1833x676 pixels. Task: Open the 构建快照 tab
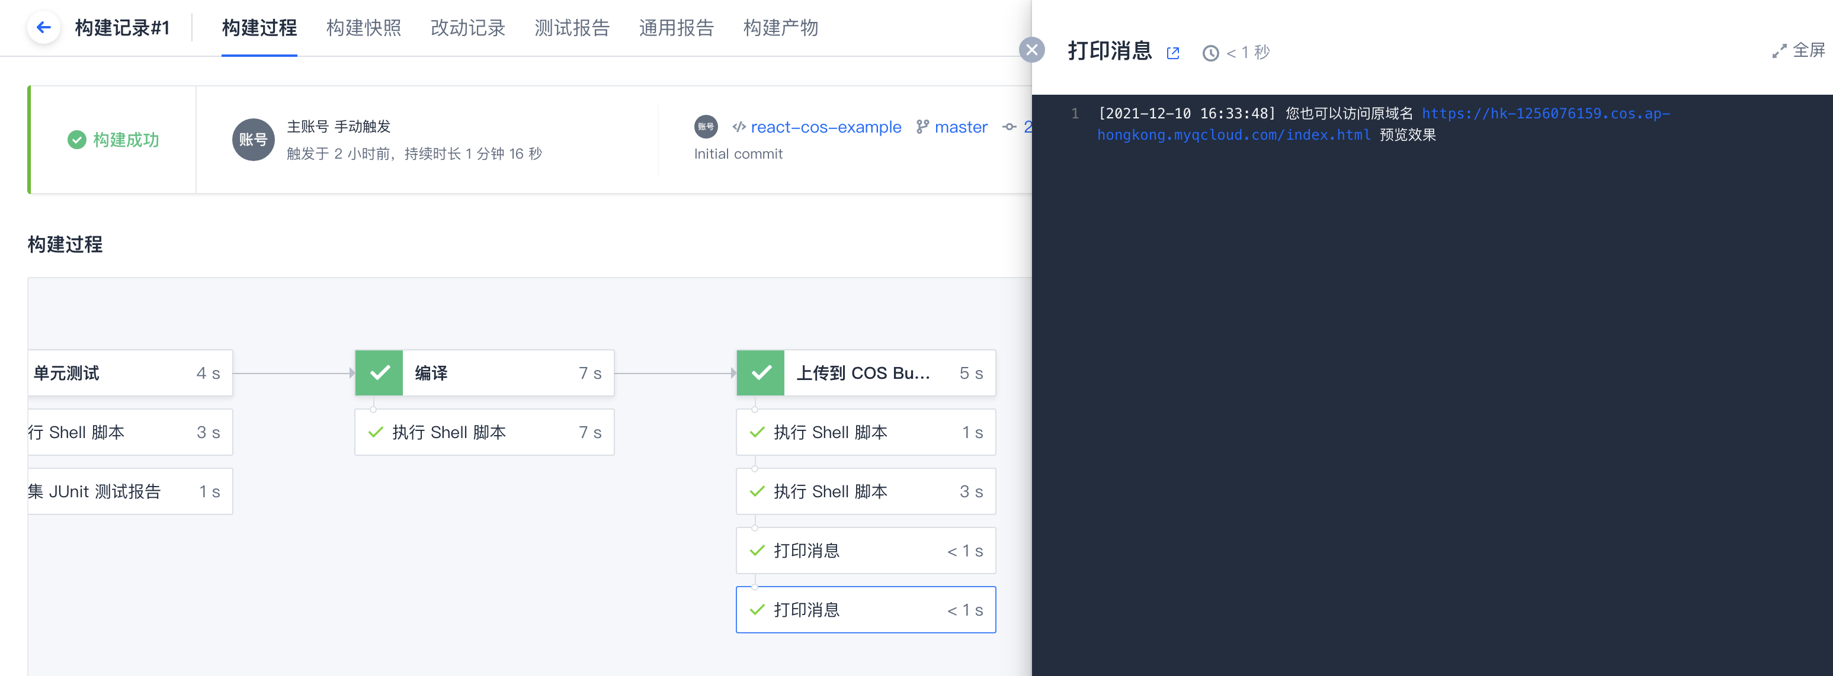click(x=364, y=28)
